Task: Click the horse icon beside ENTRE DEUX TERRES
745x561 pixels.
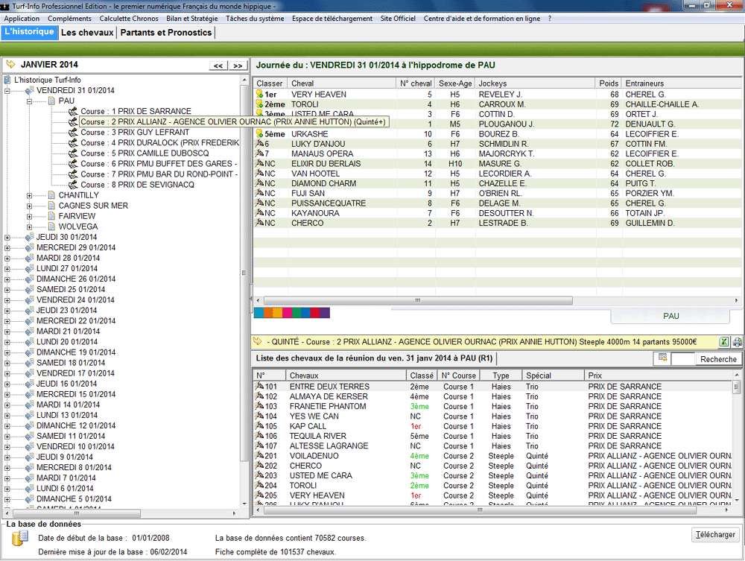Action: coord(260,387)
